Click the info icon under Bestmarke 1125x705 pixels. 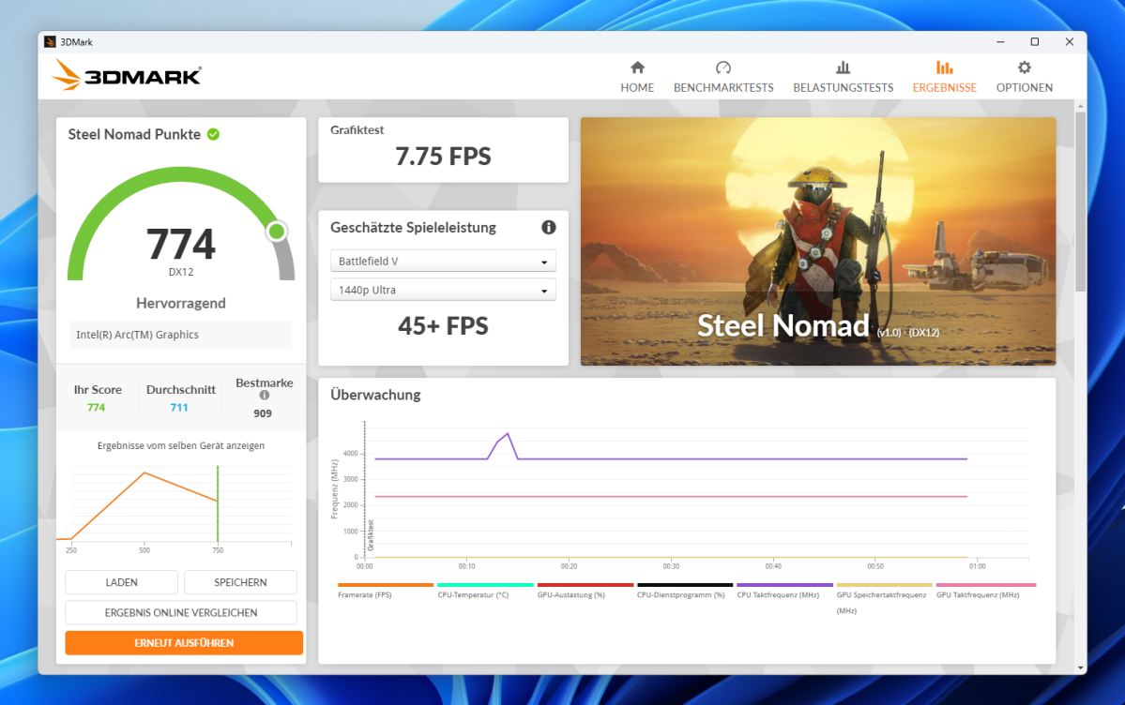pos(264,396)
